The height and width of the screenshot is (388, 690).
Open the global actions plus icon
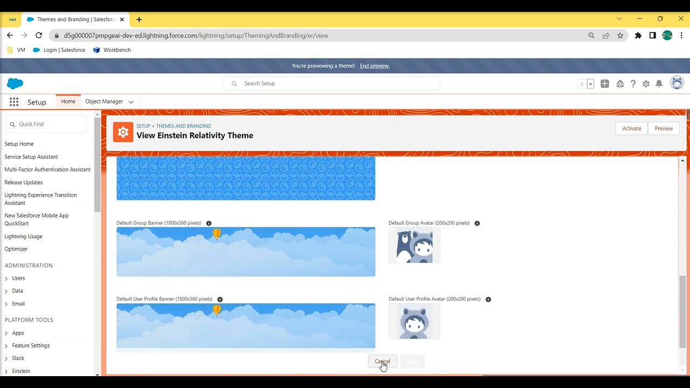pyautogui.click(x=605, y=84)
